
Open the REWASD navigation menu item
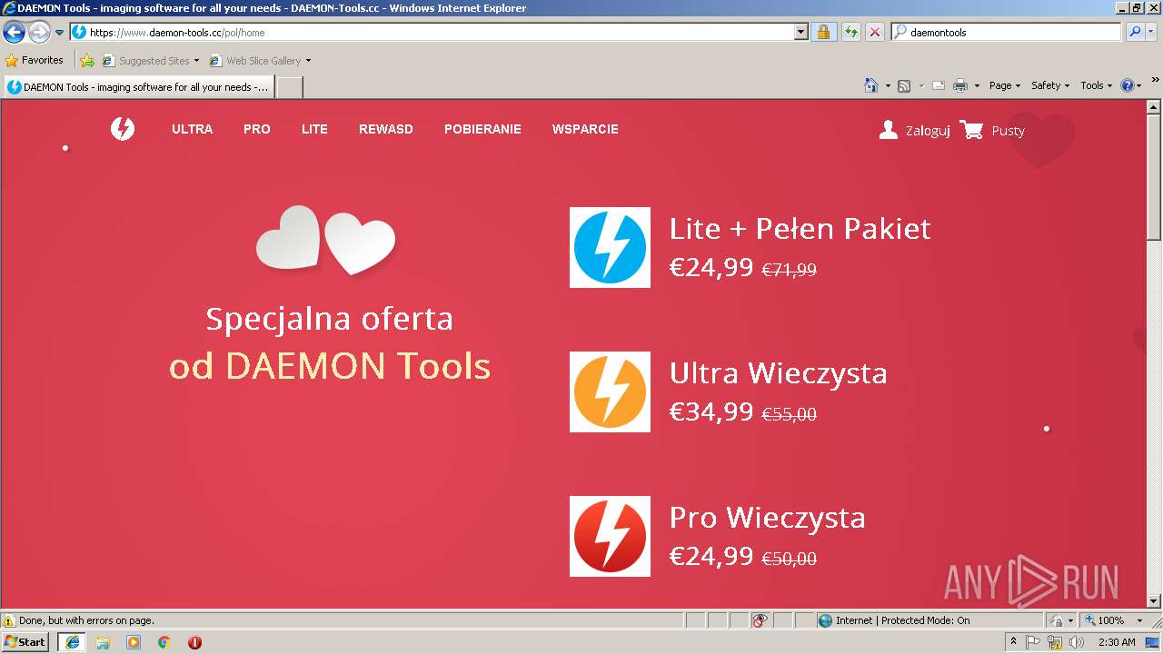[386, 129]
